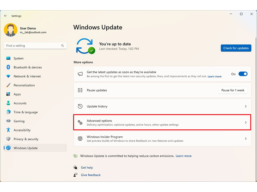Click the Personalization paintbrush icon

coord(8,85)
